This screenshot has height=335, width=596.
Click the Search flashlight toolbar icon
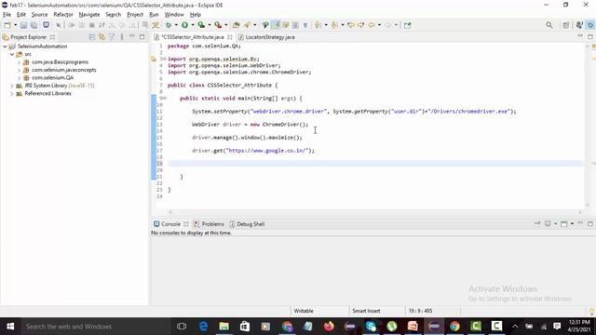pyautogui.click(x=248, y=25)
